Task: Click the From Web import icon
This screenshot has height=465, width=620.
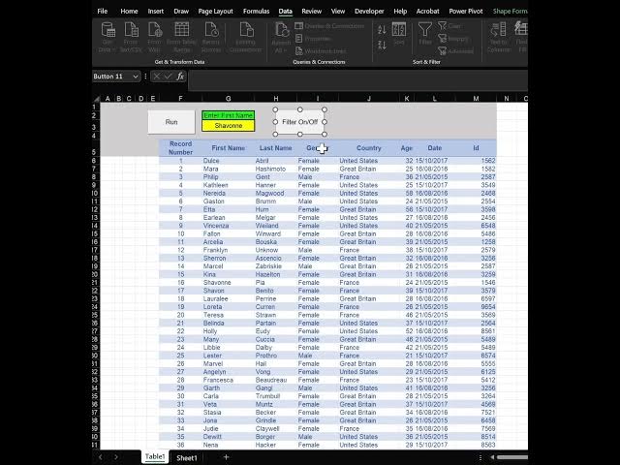Action: (155, 37)
